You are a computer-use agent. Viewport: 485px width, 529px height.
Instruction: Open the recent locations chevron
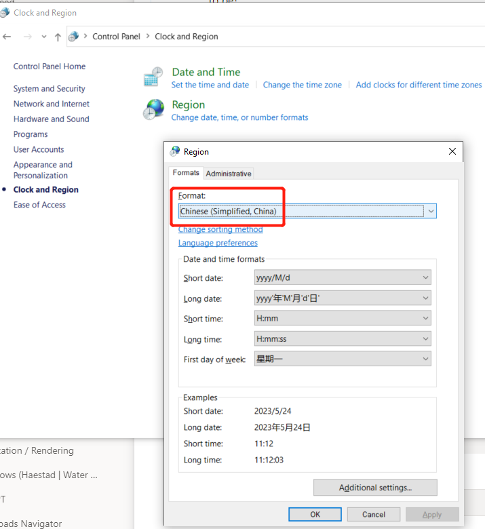[44, 37]
